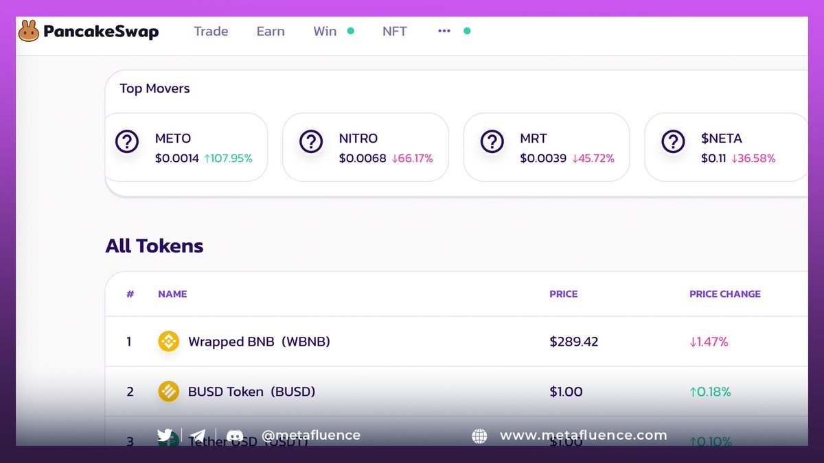Click the 1.47% price change for WBNB
Image resolution: width=824 pixels, height=463 pixels.
click(709, 342)
